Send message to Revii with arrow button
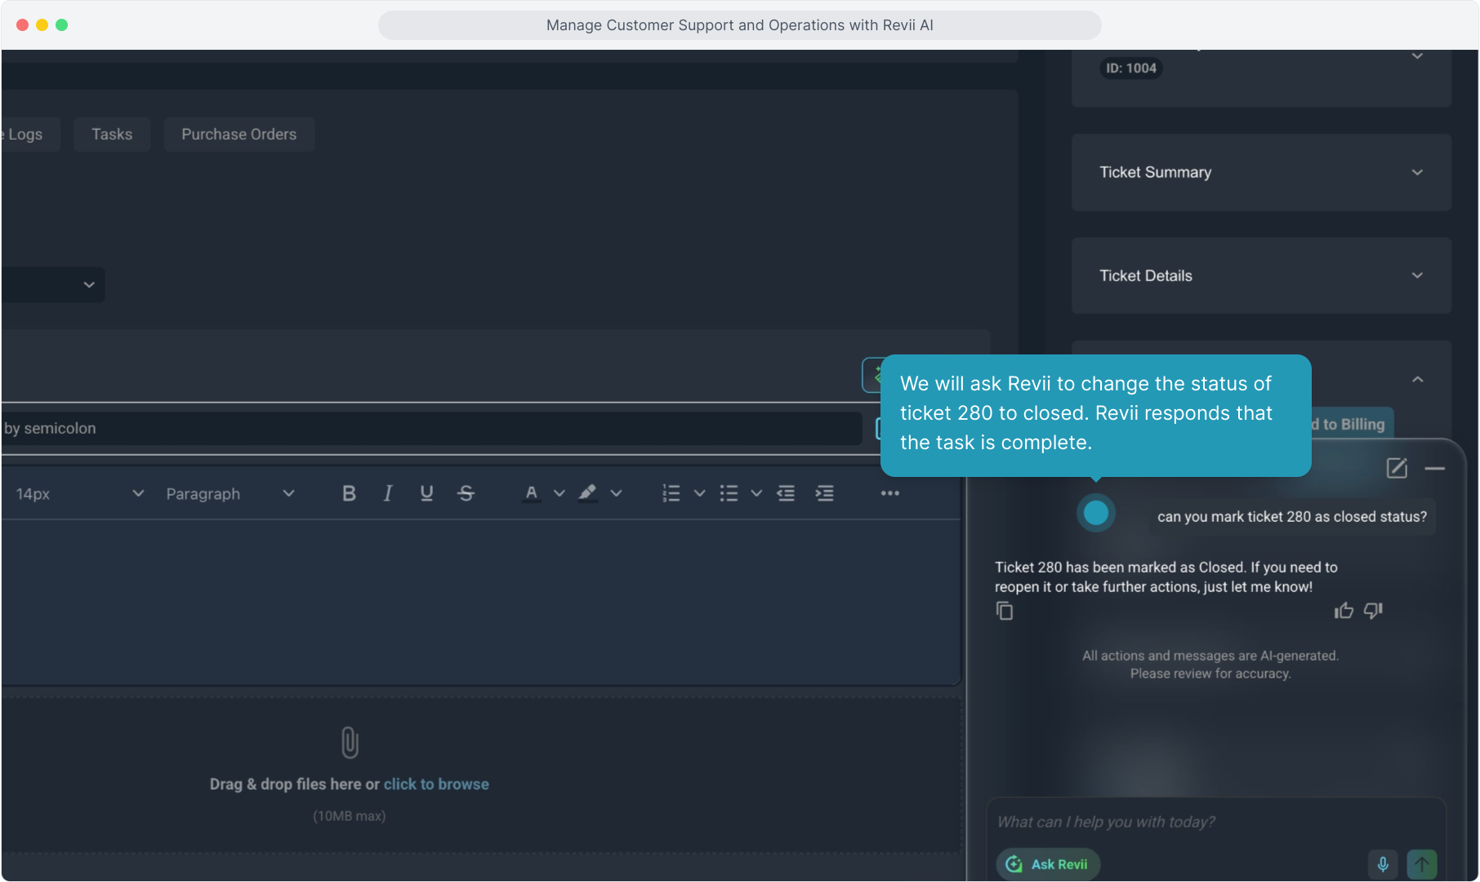 (1422, 864)
